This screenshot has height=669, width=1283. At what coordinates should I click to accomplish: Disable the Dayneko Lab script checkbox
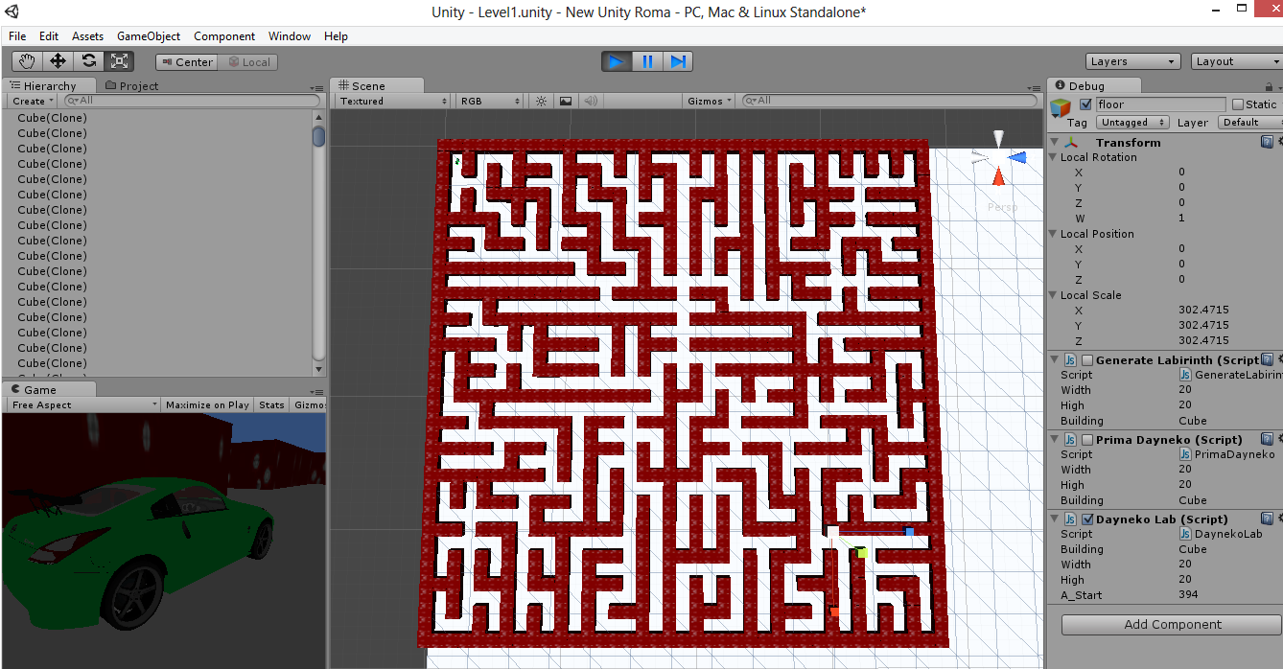click(x=1087, y=519)
